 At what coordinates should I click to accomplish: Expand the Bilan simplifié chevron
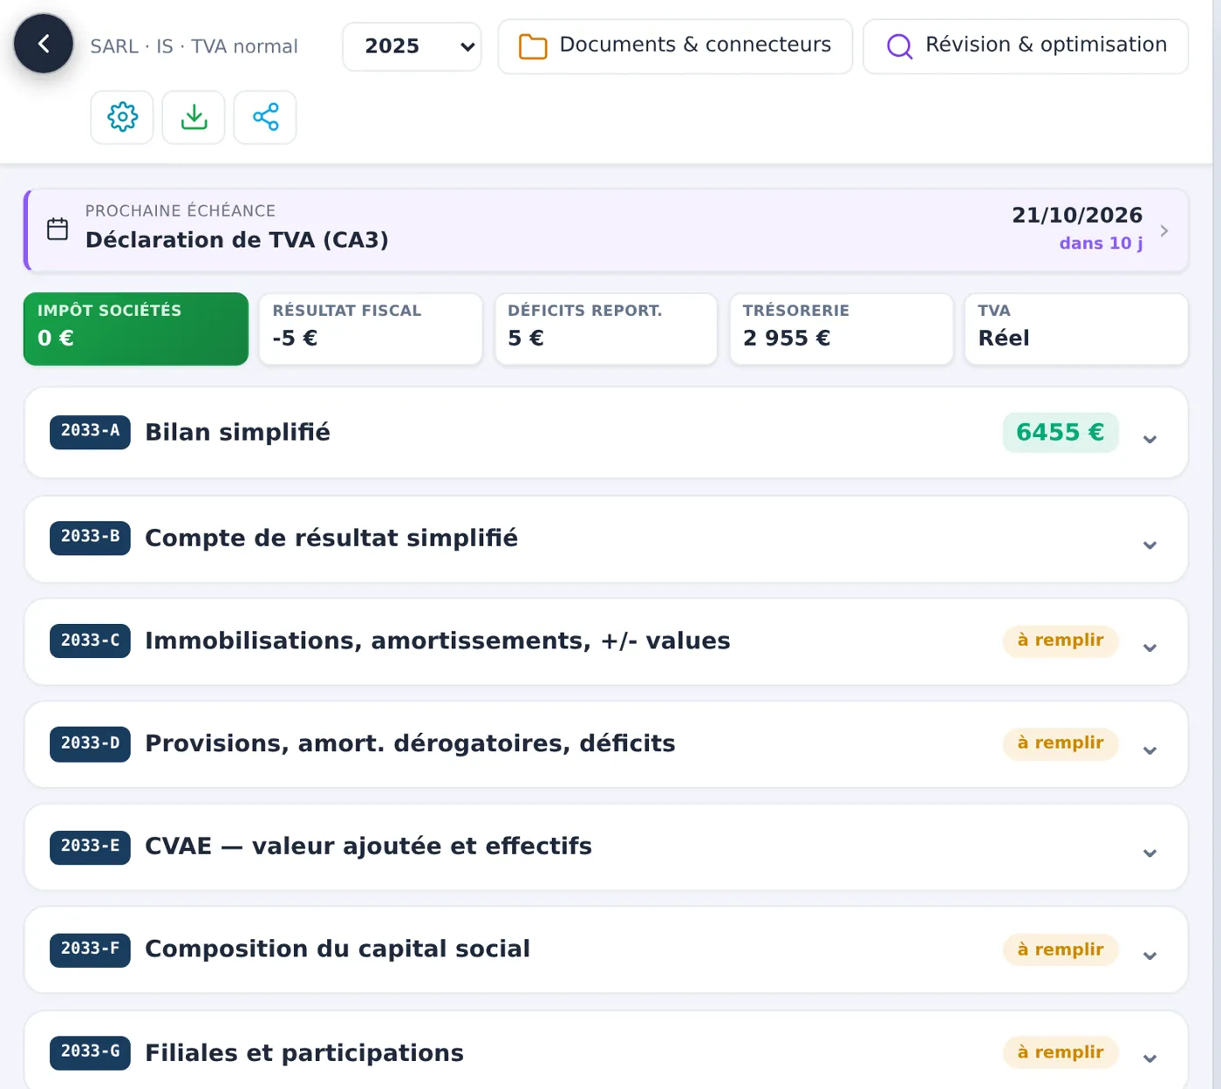(x=1150, y=439)
